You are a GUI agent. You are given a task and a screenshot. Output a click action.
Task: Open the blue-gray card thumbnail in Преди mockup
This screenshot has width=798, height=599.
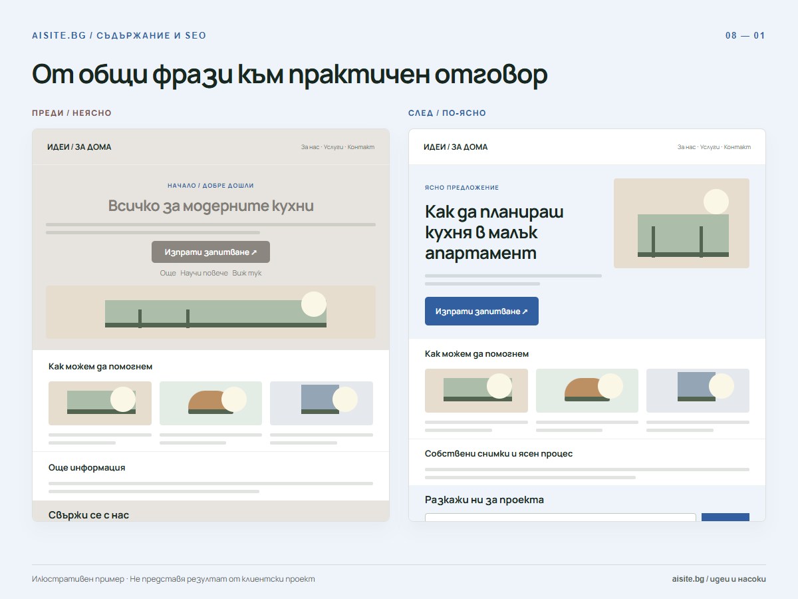coord(321,403)
